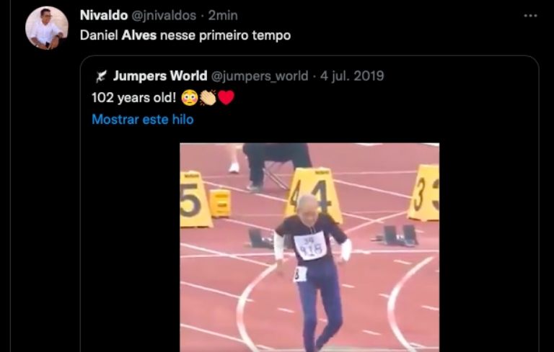Viewport: 554px width, 352px height.
Task: Click the tweet text "nesse primeiro tempo"
Action: (x=225, y=35)
